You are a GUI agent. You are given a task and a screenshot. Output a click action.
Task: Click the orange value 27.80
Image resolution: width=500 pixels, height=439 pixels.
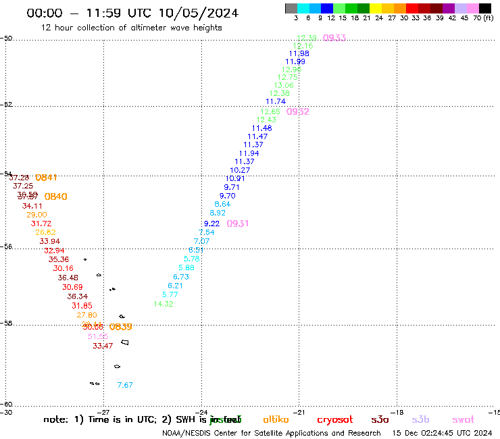(86, 315)
